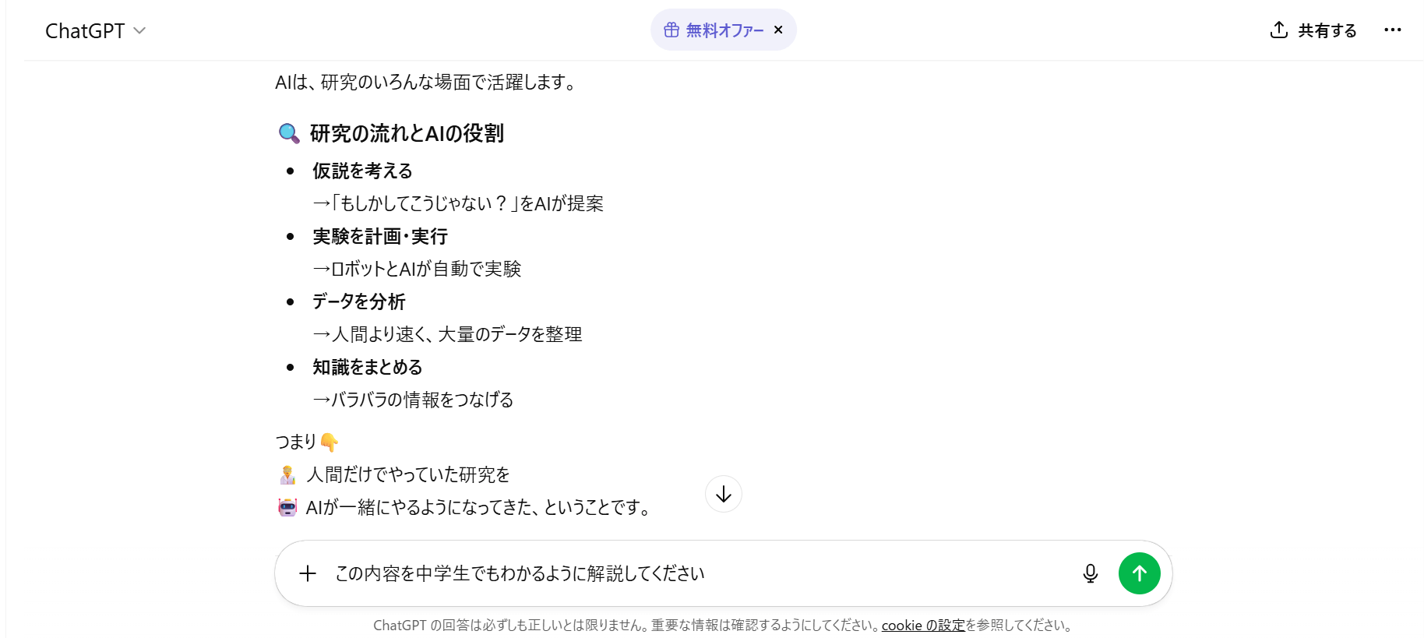Click the share upload arrow icon
Screen dimensions: 1424x638
(x=1278, y=30)
